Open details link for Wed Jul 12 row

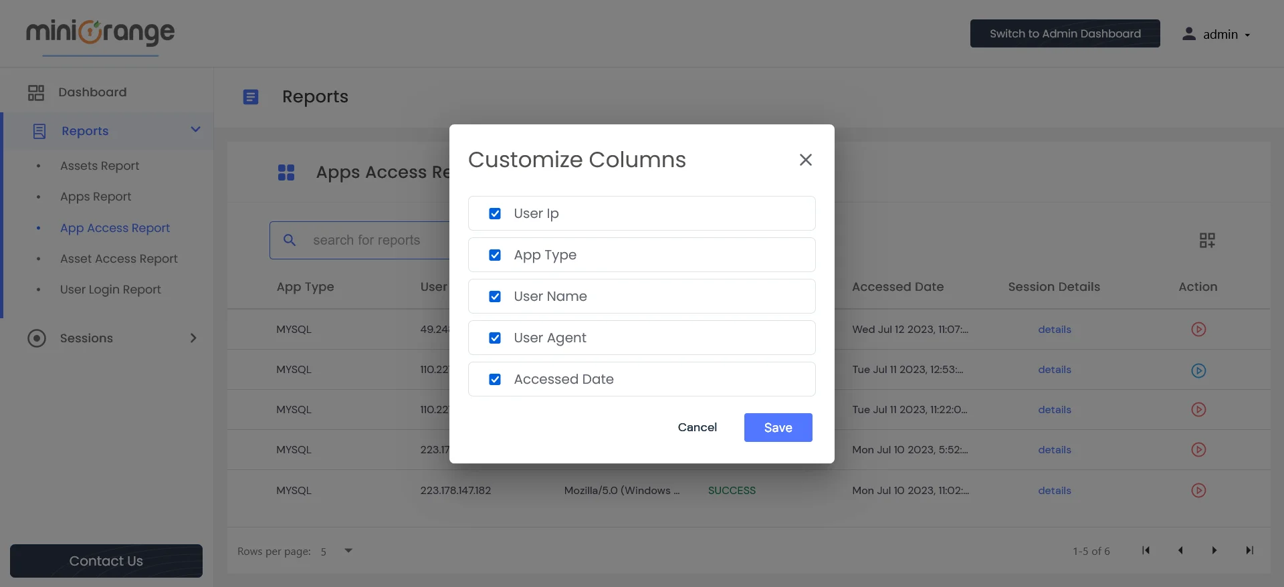(x=1055, y=330)
